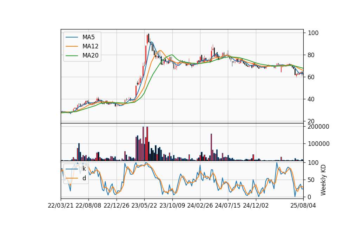Click the d legend label in KD panel

(x=84, y=178)
